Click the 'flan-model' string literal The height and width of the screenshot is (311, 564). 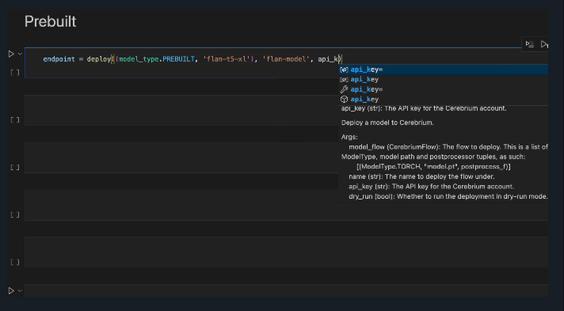[x=287, y=59]
